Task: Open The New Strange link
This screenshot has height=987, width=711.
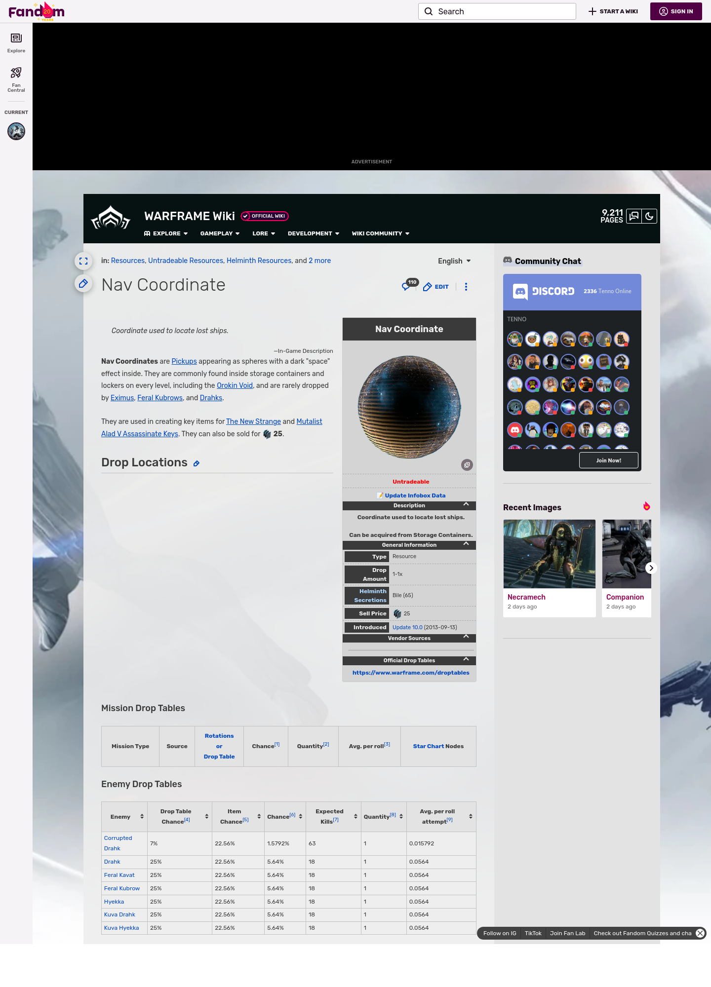Action: coord(253,421)
